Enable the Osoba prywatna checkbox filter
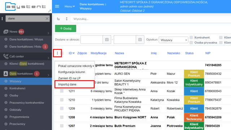This screenshot has width=231, height=130. tap(191, 42)
